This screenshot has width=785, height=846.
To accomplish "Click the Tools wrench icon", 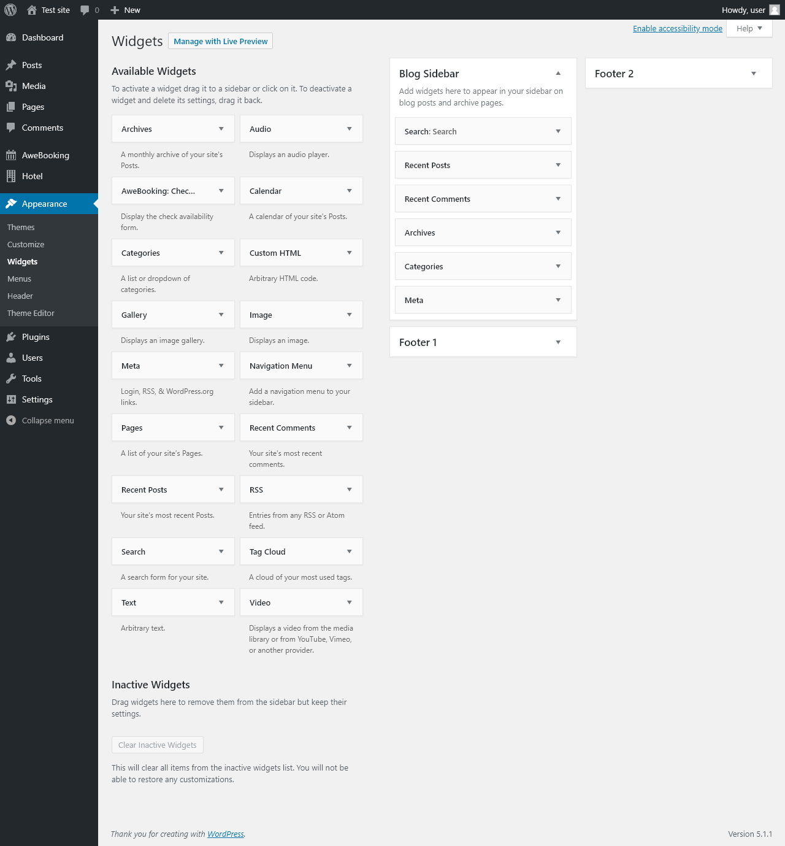I will [11, 379].
